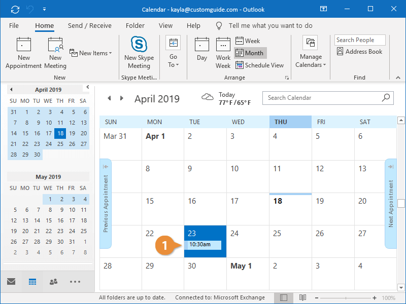Click the Ribbon Display Options icon
Image resolution: width=406 pixels, height=304 pixels.
click(x=323, y=9)
